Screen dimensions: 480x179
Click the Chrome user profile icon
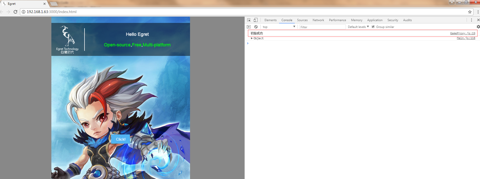tap(452, 2)
